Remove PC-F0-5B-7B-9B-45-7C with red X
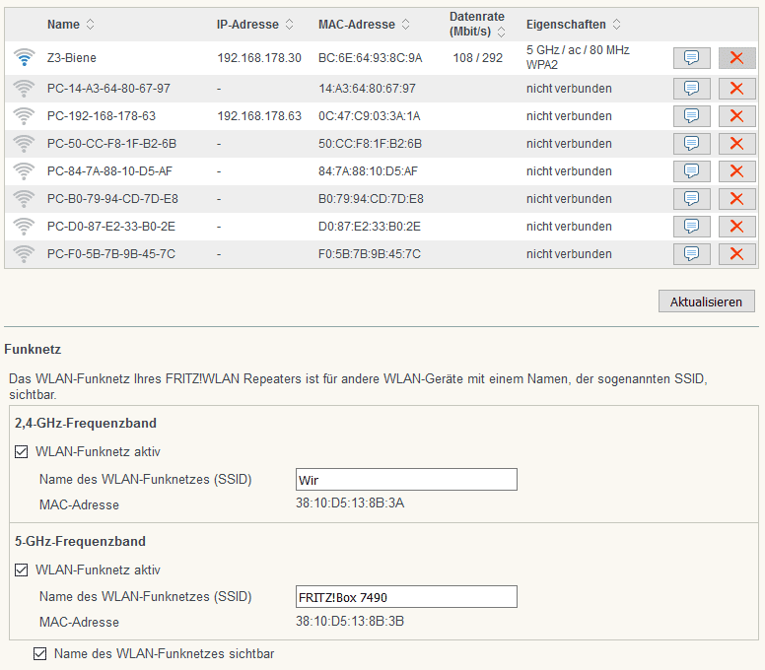This screenshot has height=670, width=765. pos(736,254)
